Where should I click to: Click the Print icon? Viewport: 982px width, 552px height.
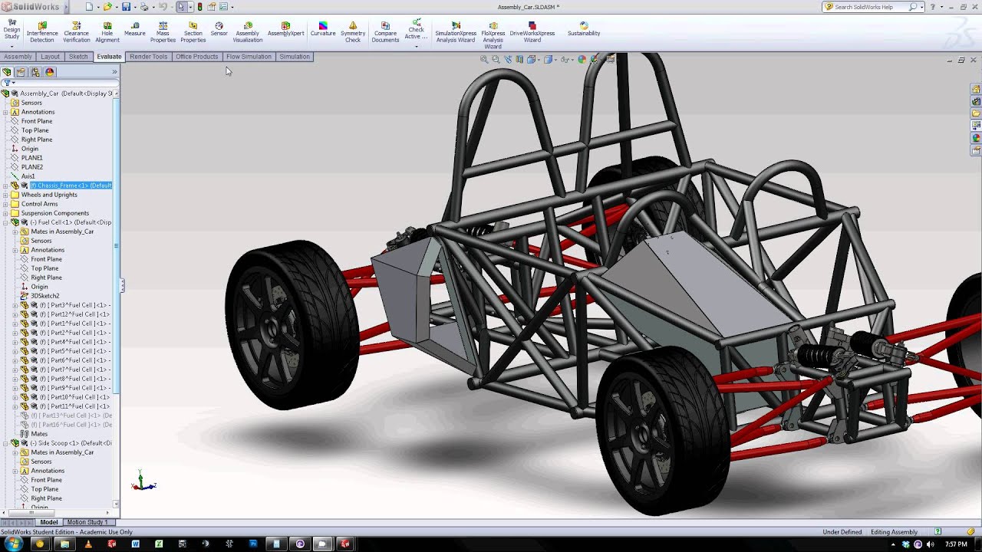[144, 7]
